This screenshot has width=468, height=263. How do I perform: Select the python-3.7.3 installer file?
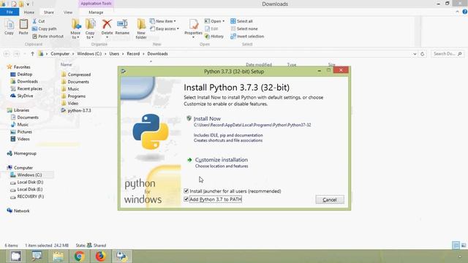point(79,110)
